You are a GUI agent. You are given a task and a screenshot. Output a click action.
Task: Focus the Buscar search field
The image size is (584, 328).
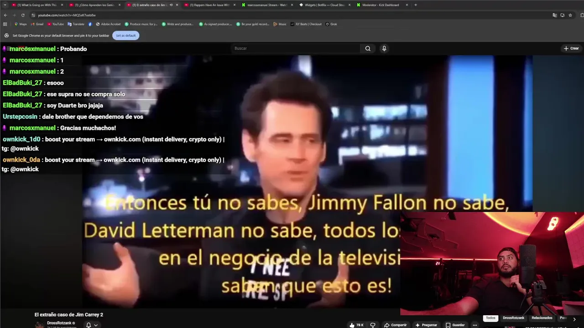tap(297, 48)
